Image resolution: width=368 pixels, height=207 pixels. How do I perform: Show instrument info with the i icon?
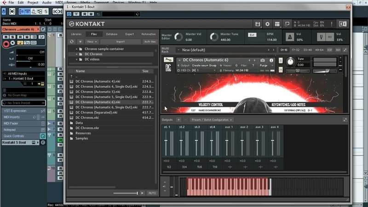click(x=271, y=60)
